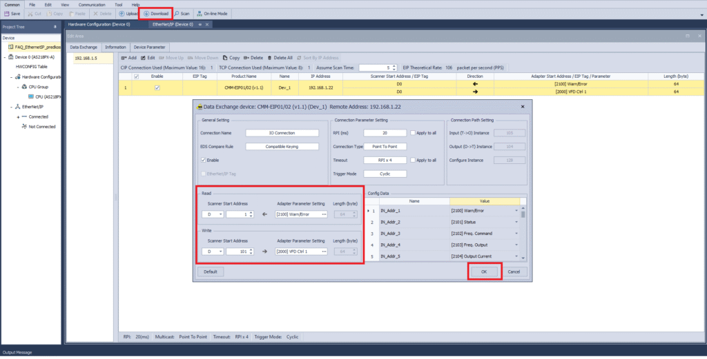Click the Save toolbar icon
The image size is (707, 359).
point(6,13)
